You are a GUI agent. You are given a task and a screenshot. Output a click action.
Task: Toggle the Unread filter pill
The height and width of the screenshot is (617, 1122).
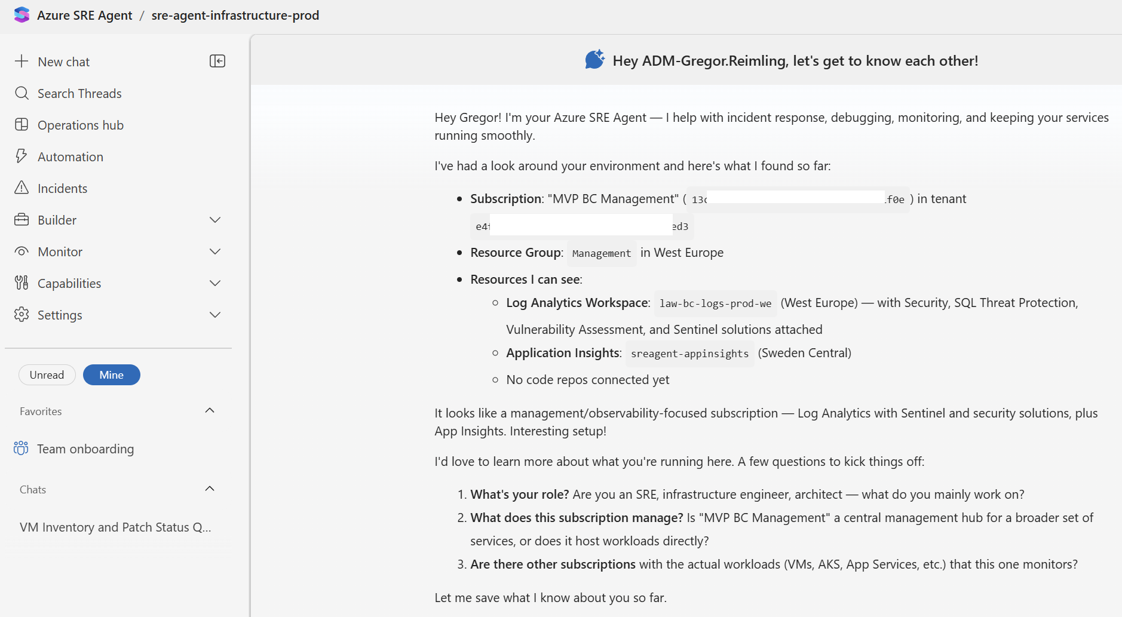(x=47, y=375)
